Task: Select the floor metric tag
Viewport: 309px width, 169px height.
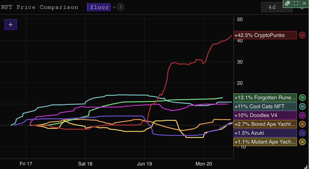Action: (99, 7)
